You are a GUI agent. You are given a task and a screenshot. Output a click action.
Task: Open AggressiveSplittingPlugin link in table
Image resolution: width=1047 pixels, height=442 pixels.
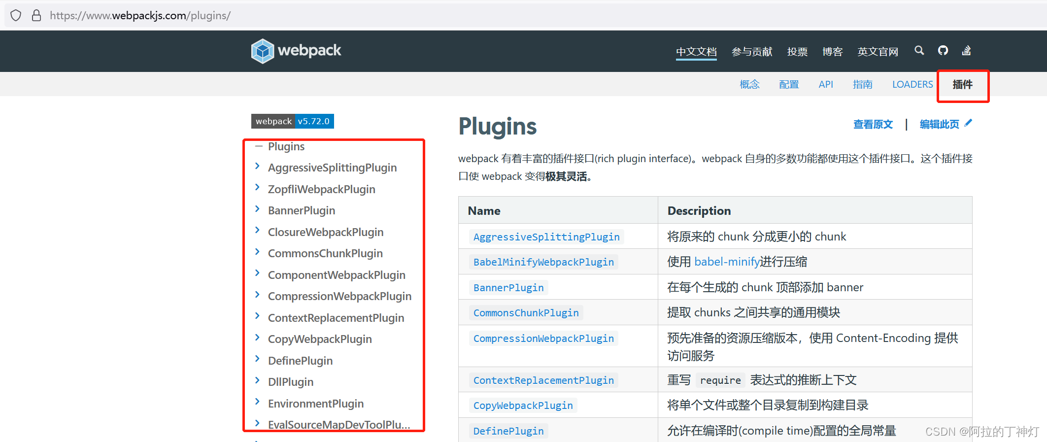[x=546, y=237]
